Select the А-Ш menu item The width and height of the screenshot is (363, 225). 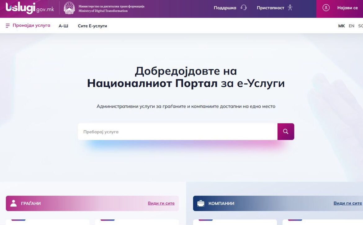click(63, 26)
